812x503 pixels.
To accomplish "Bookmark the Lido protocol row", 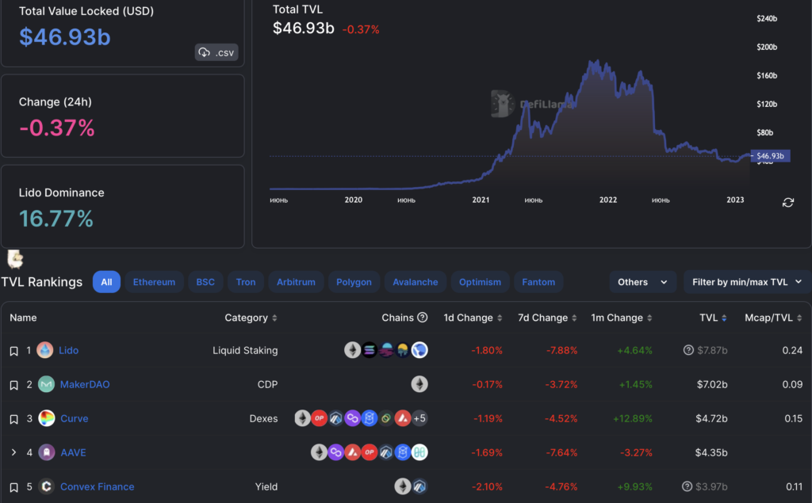I will click(13, 351).
